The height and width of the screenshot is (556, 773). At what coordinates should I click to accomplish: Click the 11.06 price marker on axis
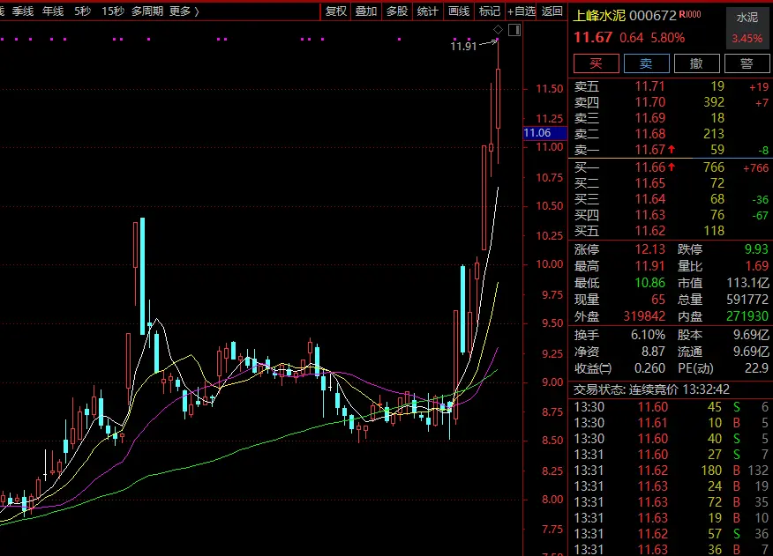click(x=537, y=133)
